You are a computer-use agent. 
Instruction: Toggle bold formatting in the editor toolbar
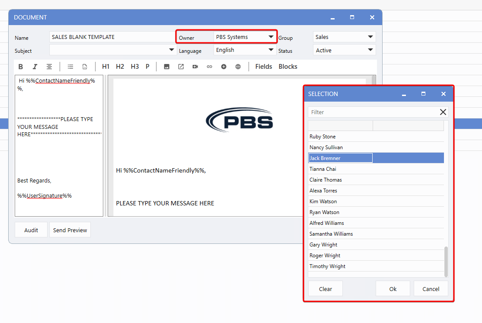[x=21, y=67]
